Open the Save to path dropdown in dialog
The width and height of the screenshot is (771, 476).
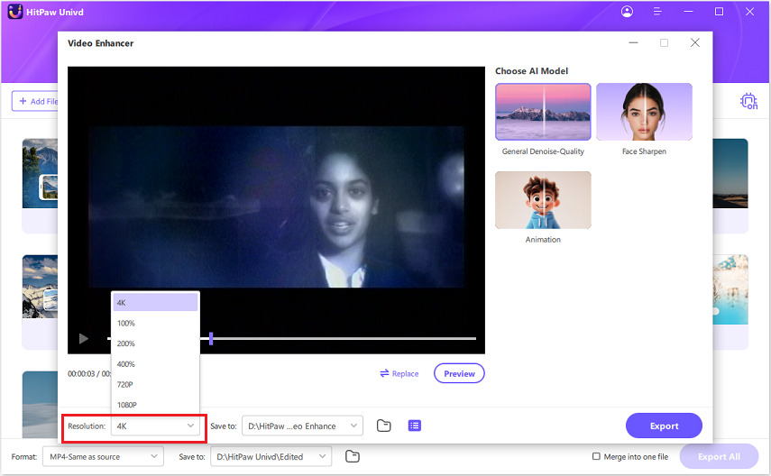(x=302, y=426)
